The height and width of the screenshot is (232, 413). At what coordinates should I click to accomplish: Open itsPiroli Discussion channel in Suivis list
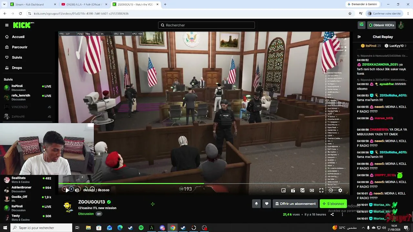click(28, 88)
